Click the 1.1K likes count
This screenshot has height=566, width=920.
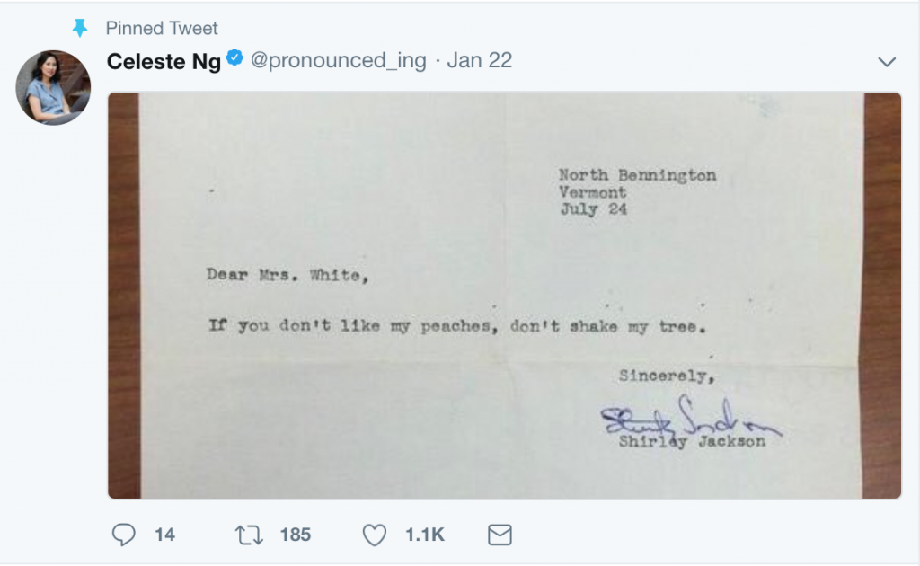(425, 535)
